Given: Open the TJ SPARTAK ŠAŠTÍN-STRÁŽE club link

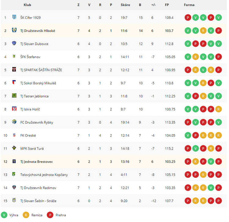Looking at the screenshot, I should [x=41, y=70].
